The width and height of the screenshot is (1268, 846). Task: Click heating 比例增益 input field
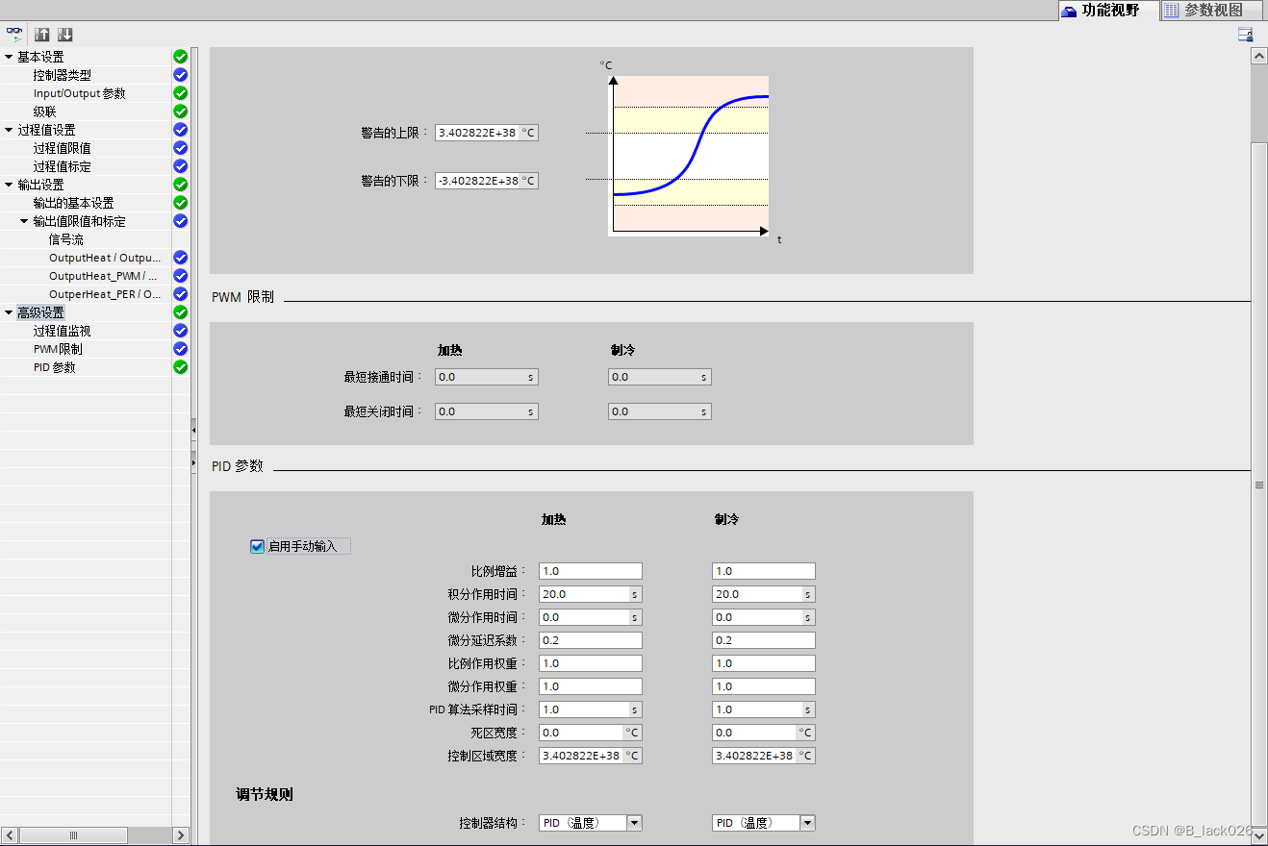click(591, 571)
